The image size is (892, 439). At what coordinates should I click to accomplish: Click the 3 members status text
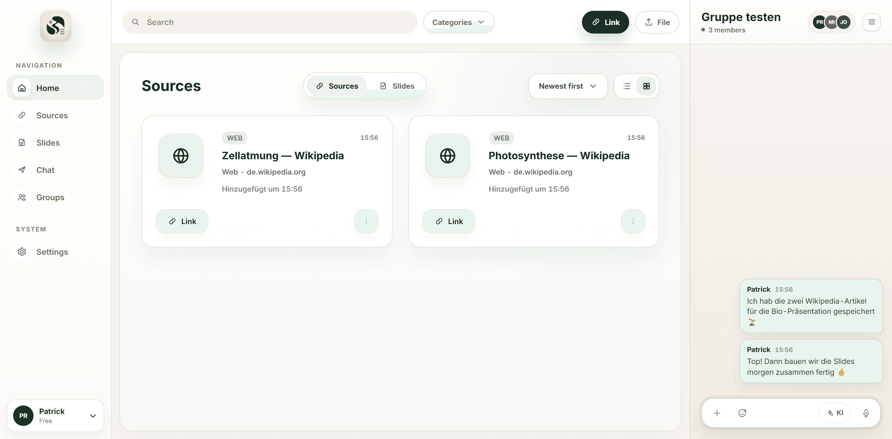(726, 30)
